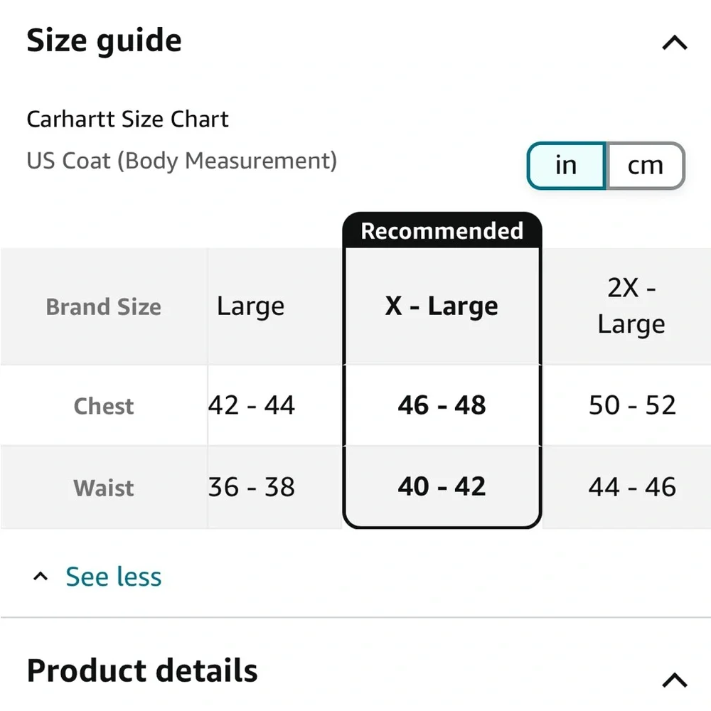Viewport: 711px width, 711px height.
Task: Click the Size guide heading
Action: [x=104, y=41]
